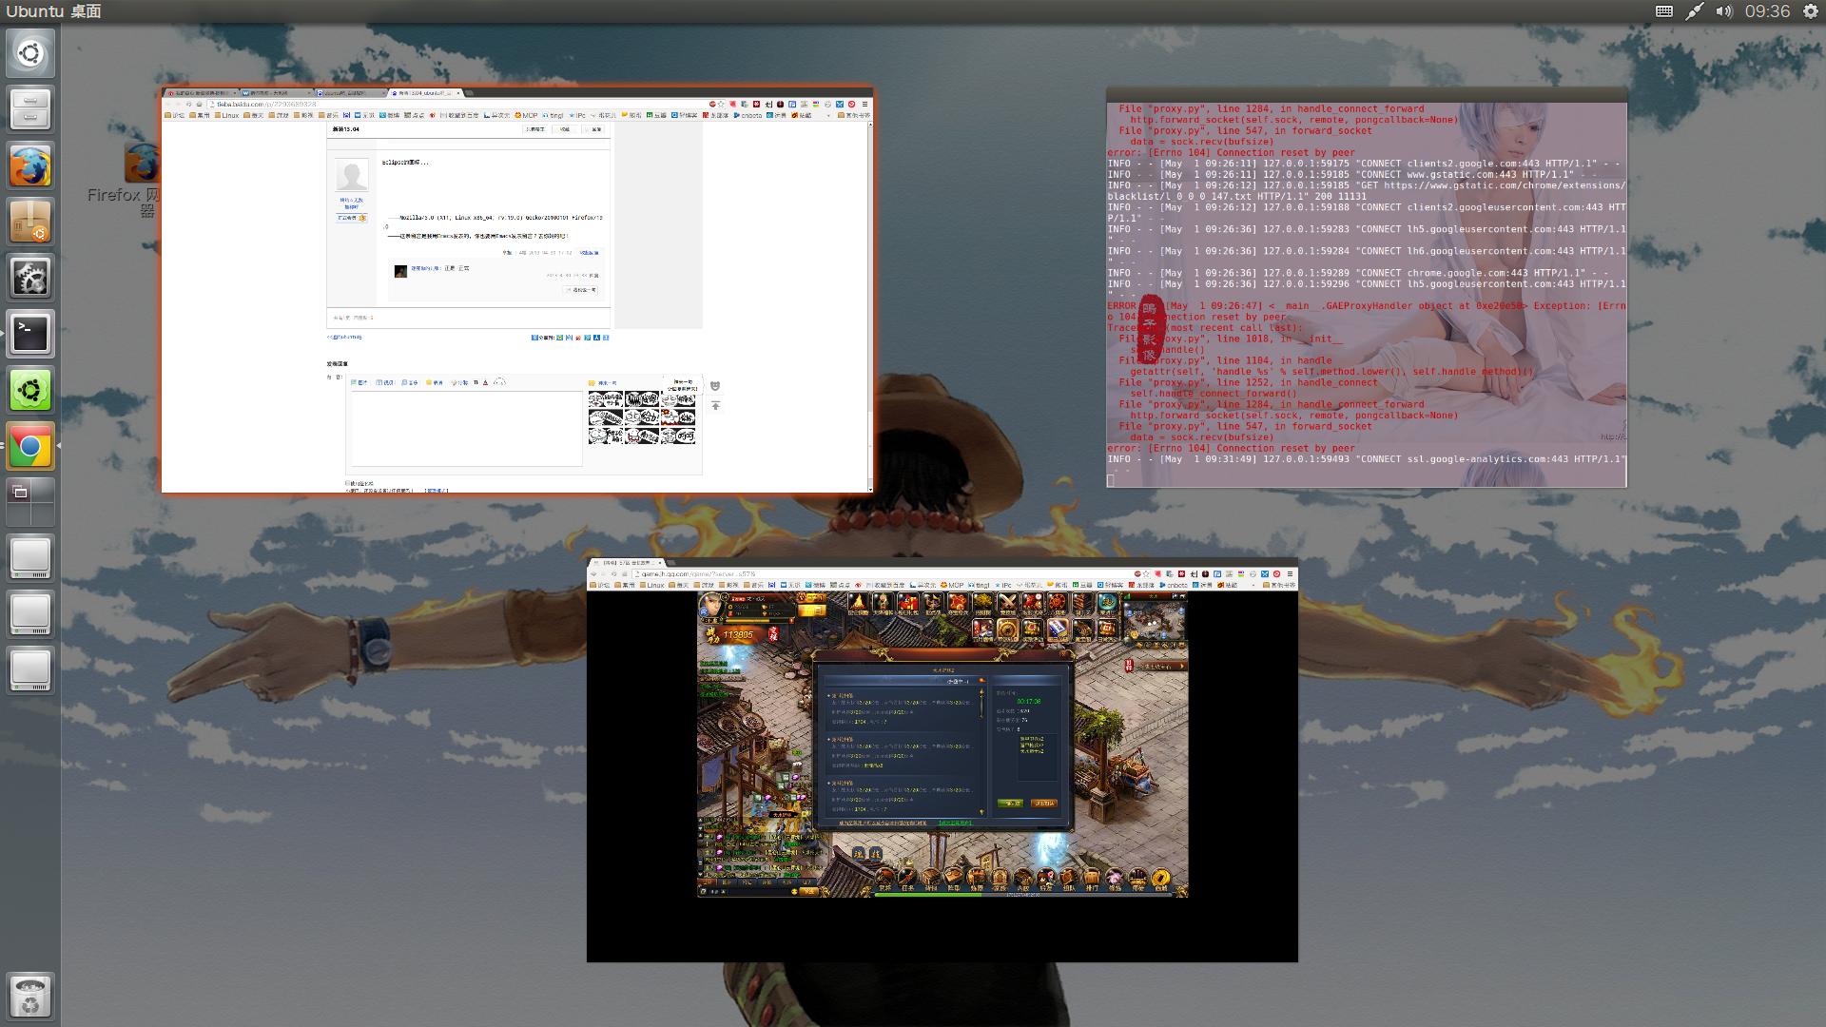This screenshot has width=1826, height=1027.
Task: Click the orange button in game dialog
Action: (1044, 804)
